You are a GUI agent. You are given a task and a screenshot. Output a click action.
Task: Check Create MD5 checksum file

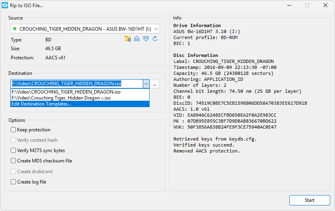[14, 161]
